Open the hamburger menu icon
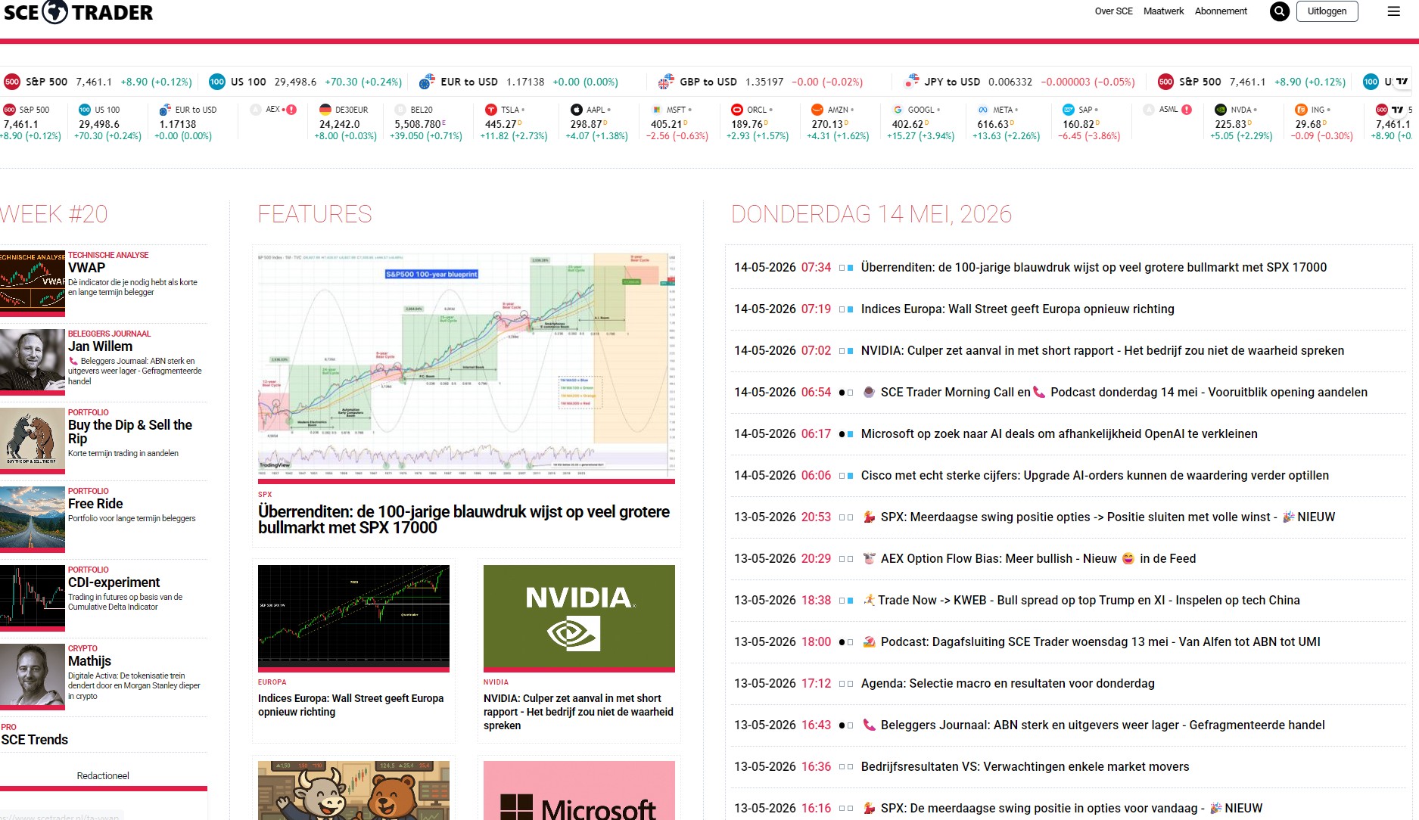Viewport: 1419px width, 820px height. point(1393,11)
